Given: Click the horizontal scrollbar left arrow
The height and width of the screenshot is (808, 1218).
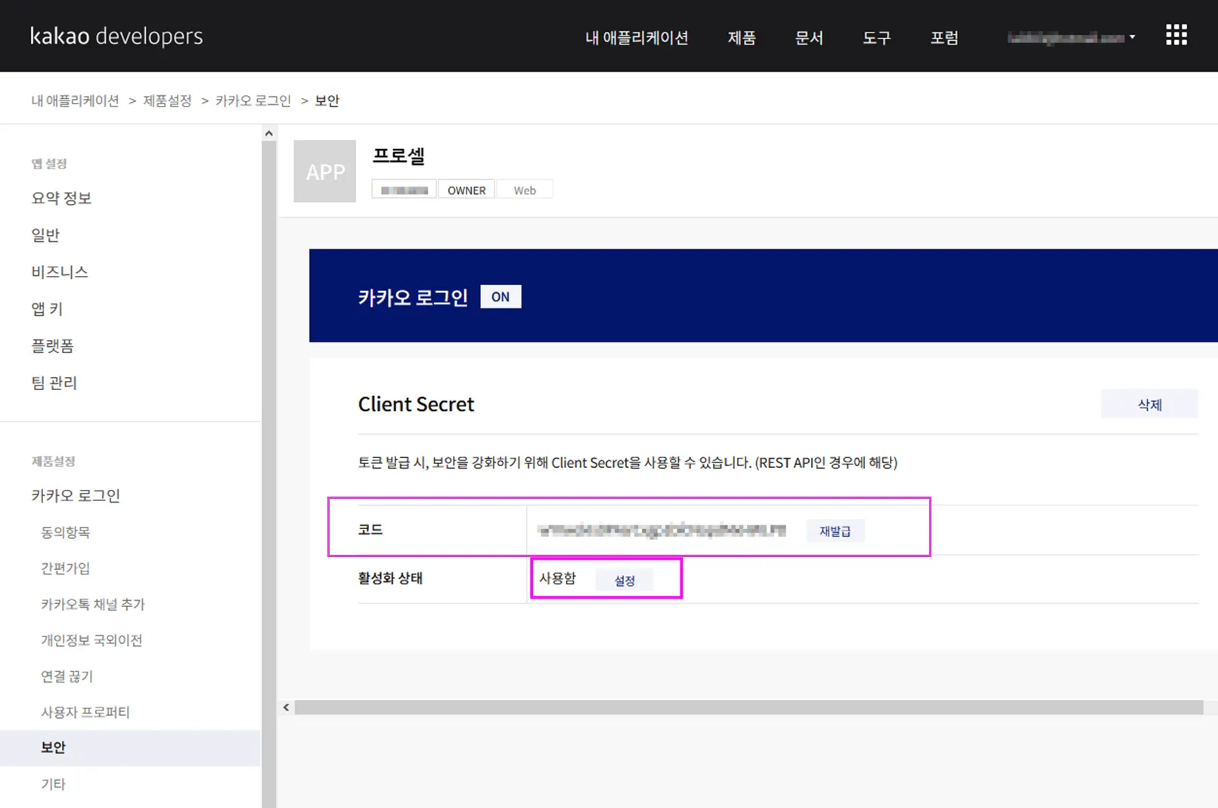Looking at the screenshot, I should 286,707.
